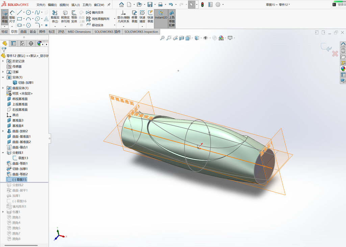Select the Polygon sketch tool
The height and width of the screenshot is (247, 346).
(x=28, y=25)
